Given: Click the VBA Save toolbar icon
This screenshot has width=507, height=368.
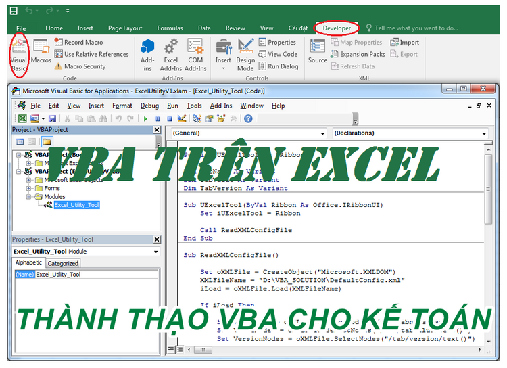Looking at the screenshot, I should point(52,119).
